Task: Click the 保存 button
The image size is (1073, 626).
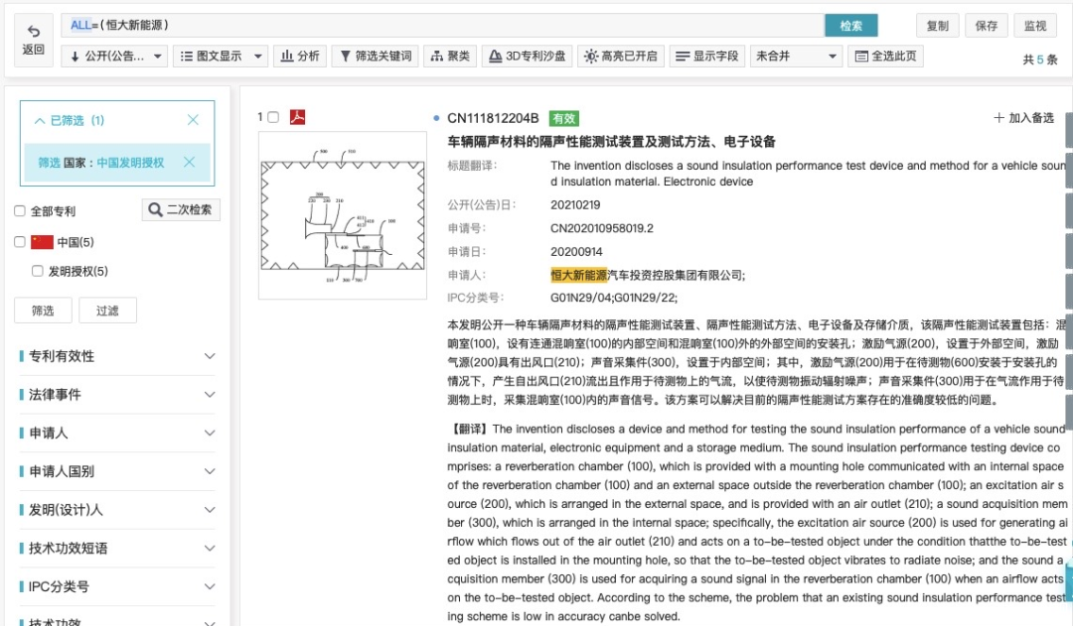Action: point(986,25)
